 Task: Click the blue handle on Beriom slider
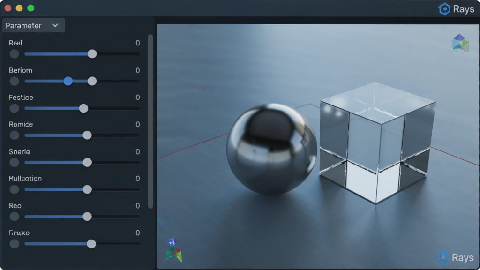pyautogui.click(x=68, y=81)
